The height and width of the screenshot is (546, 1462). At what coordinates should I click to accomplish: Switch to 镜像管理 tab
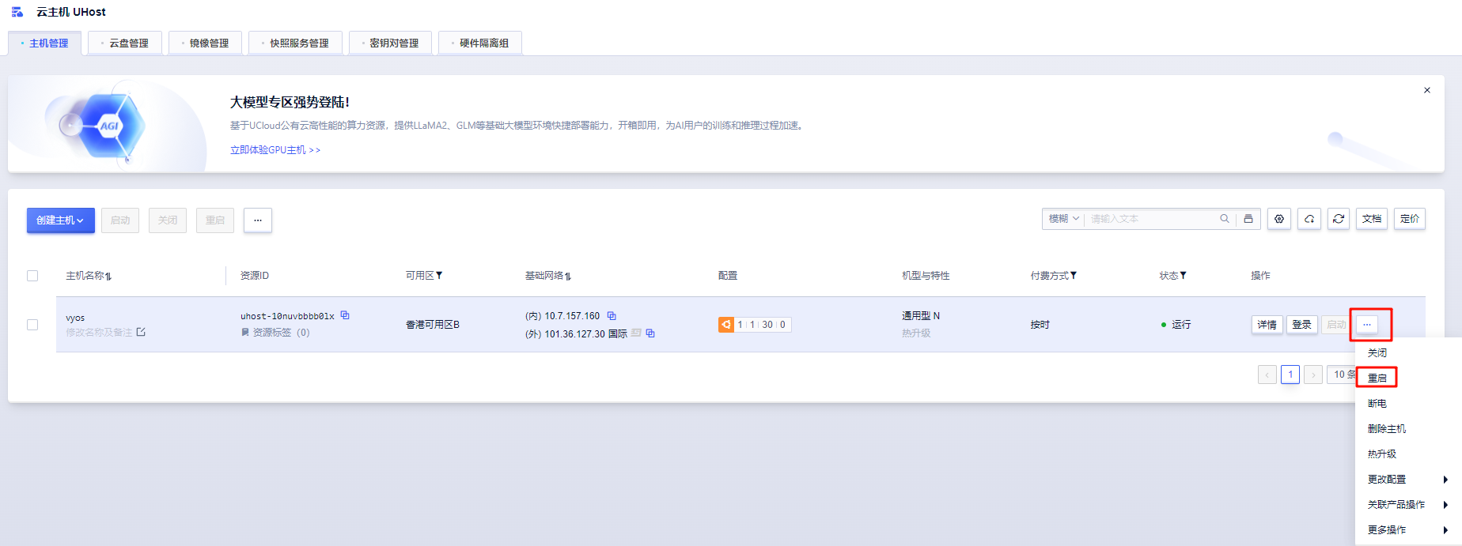[x=205, y=43]
